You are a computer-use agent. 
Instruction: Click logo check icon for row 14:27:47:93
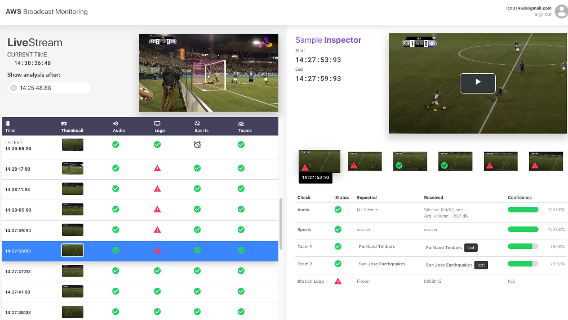coord(157,271)
